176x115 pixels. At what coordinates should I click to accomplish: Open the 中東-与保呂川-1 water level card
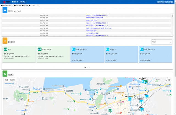(87, 54)
